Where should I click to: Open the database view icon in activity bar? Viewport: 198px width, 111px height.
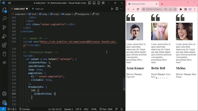point(4,54)
